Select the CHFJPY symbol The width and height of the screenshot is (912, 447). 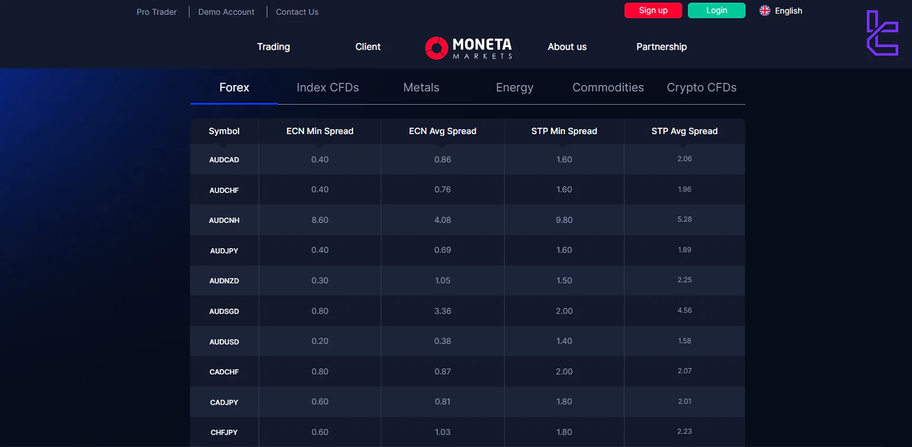tap(224, 432)
